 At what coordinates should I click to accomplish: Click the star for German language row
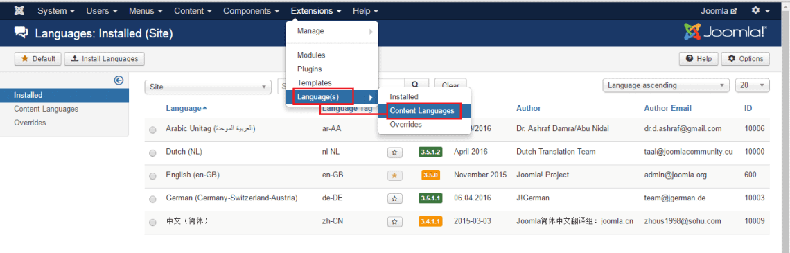(x=394, y=198)
